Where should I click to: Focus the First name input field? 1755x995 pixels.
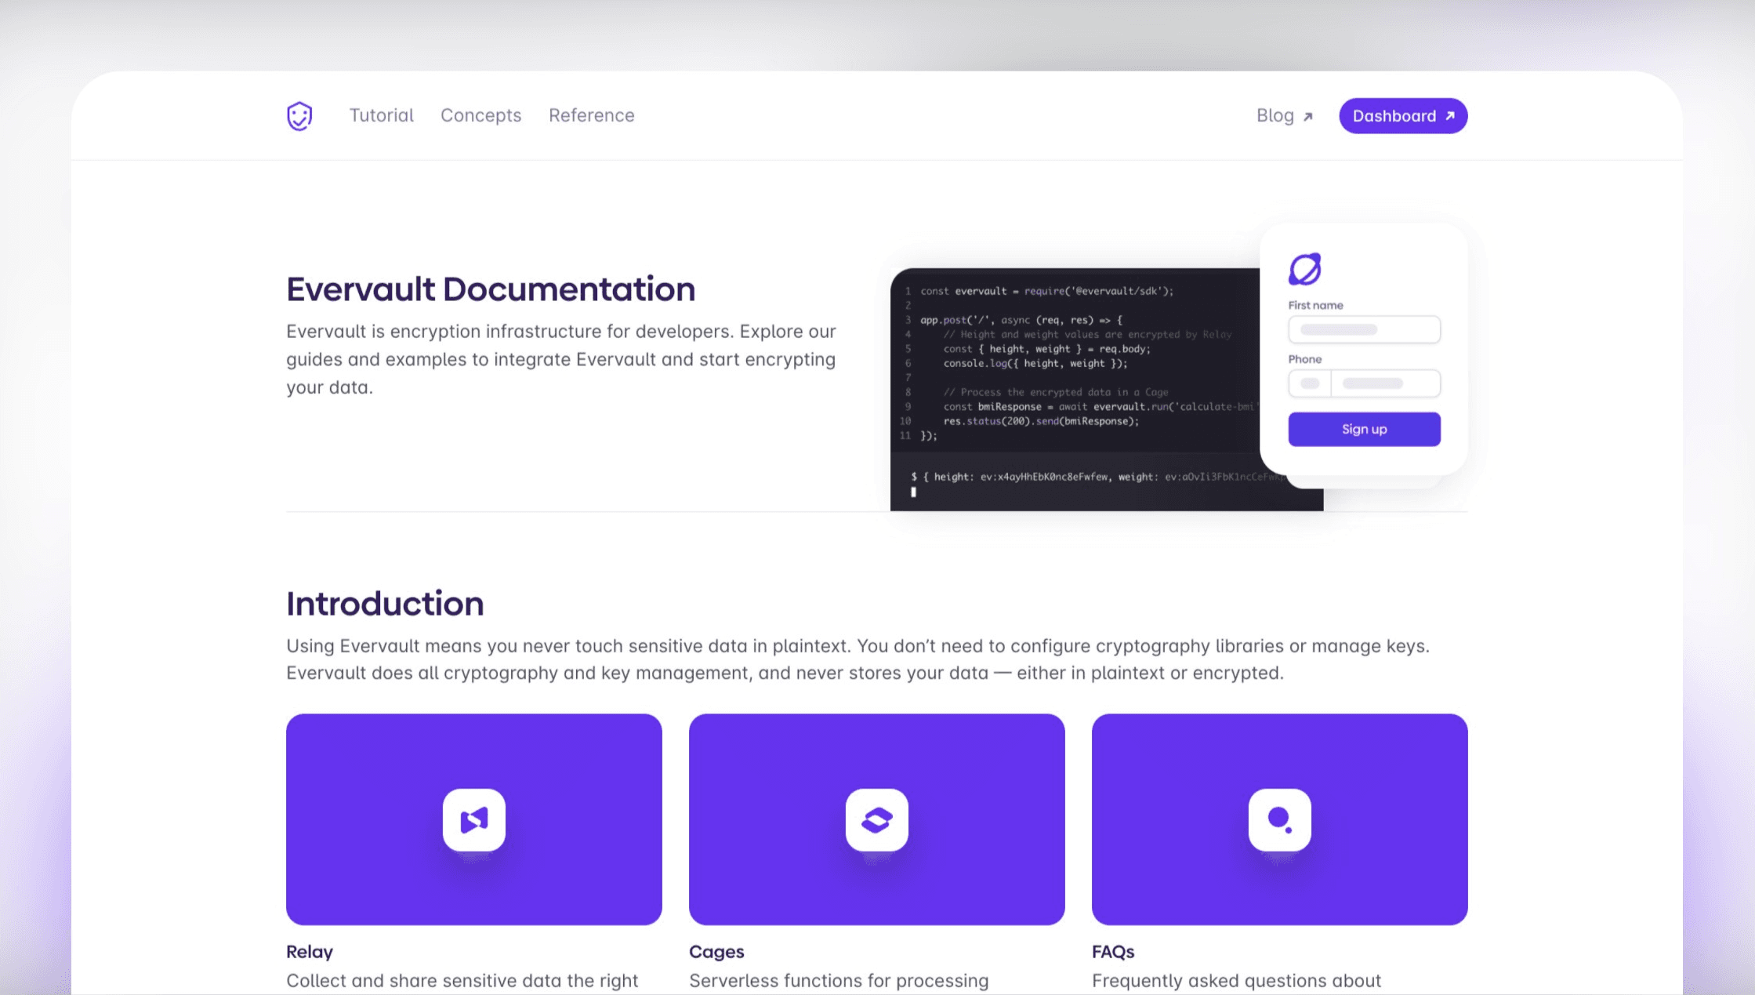click(x=1364, y=329)
